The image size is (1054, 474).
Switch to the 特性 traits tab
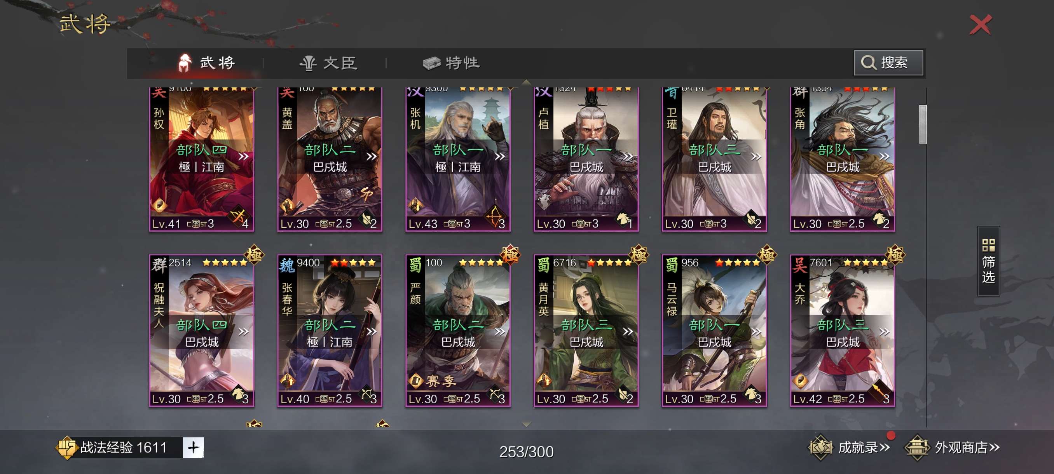tap(451, 63)
